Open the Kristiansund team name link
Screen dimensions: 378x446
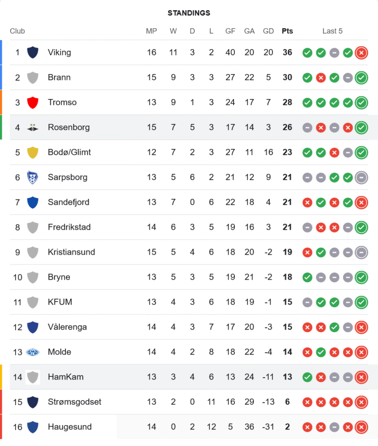(x=71, y=252)
